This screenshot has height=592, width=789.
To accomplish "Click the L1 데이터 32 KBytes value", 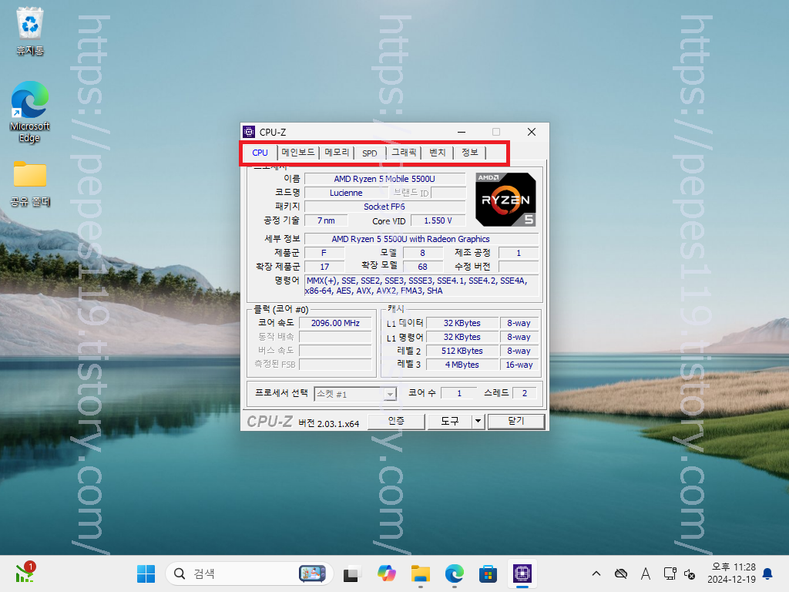I will (x=462, y=323).
